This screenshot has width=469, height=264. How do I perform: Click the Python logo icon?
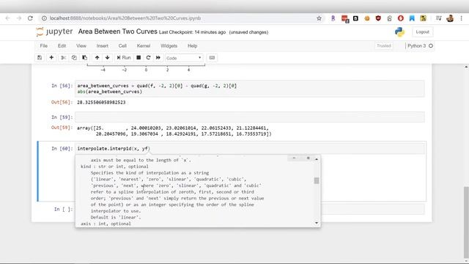click(x=399, y=32)
